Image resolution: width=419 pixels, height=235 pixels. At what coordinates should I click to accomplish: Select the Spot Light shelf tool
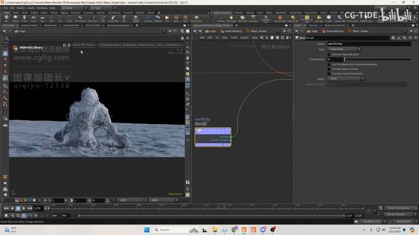click(x=242, y=18)
